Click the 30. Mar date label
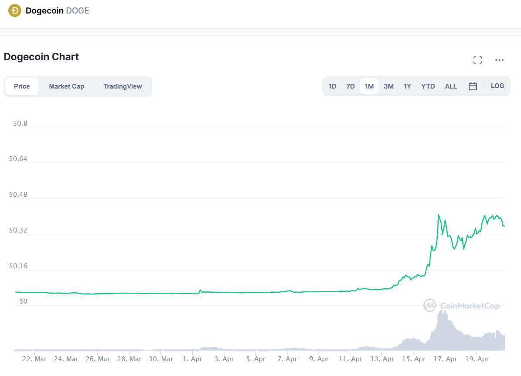 (161, 359)
